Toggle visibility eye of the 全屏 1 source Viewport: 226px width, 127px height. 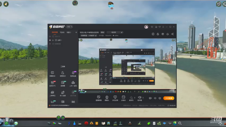point(50,40)
